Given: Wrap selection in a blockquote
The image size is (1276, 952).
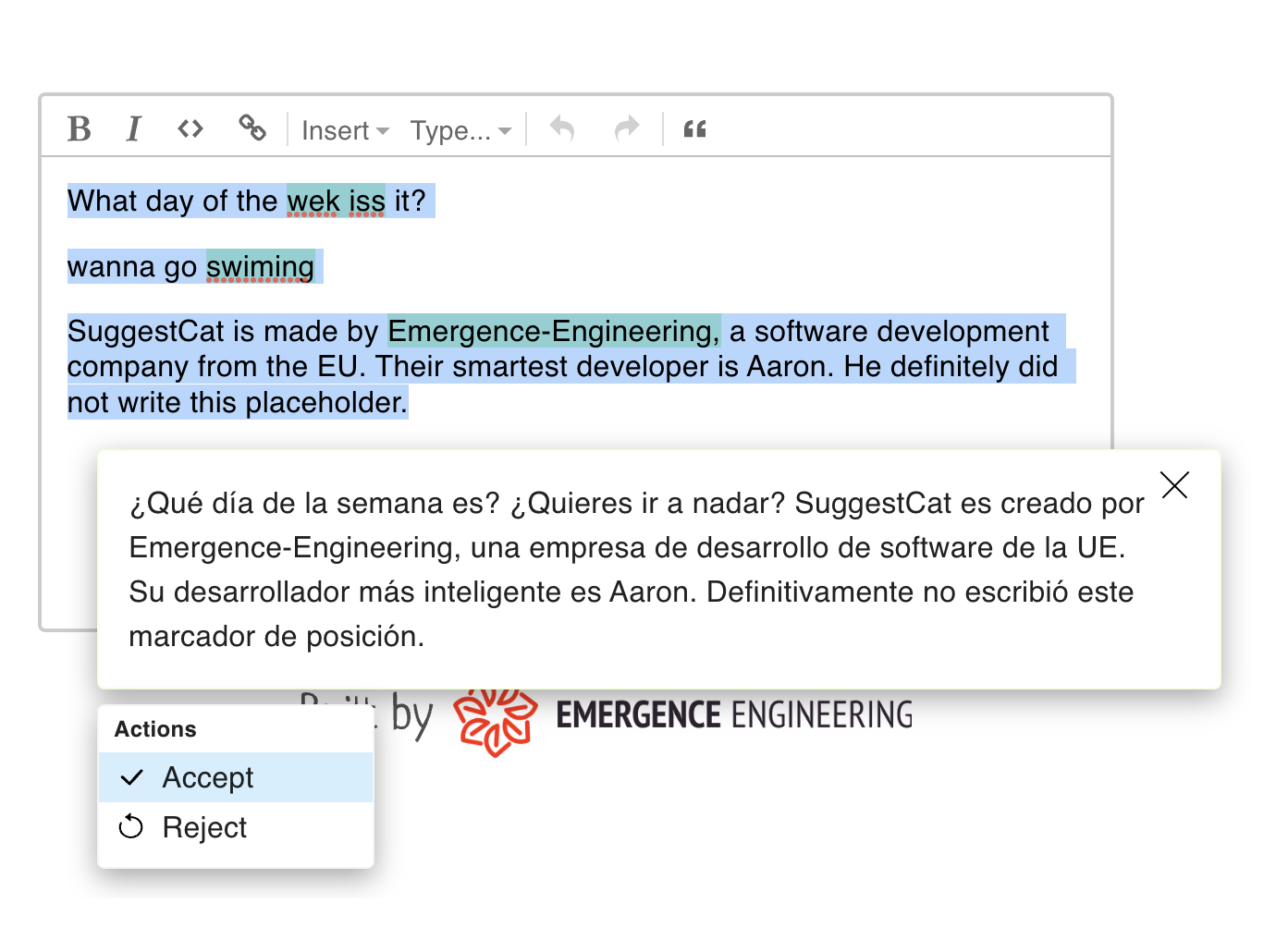Looking at the screenshot, I should click(x=694, y=128).
